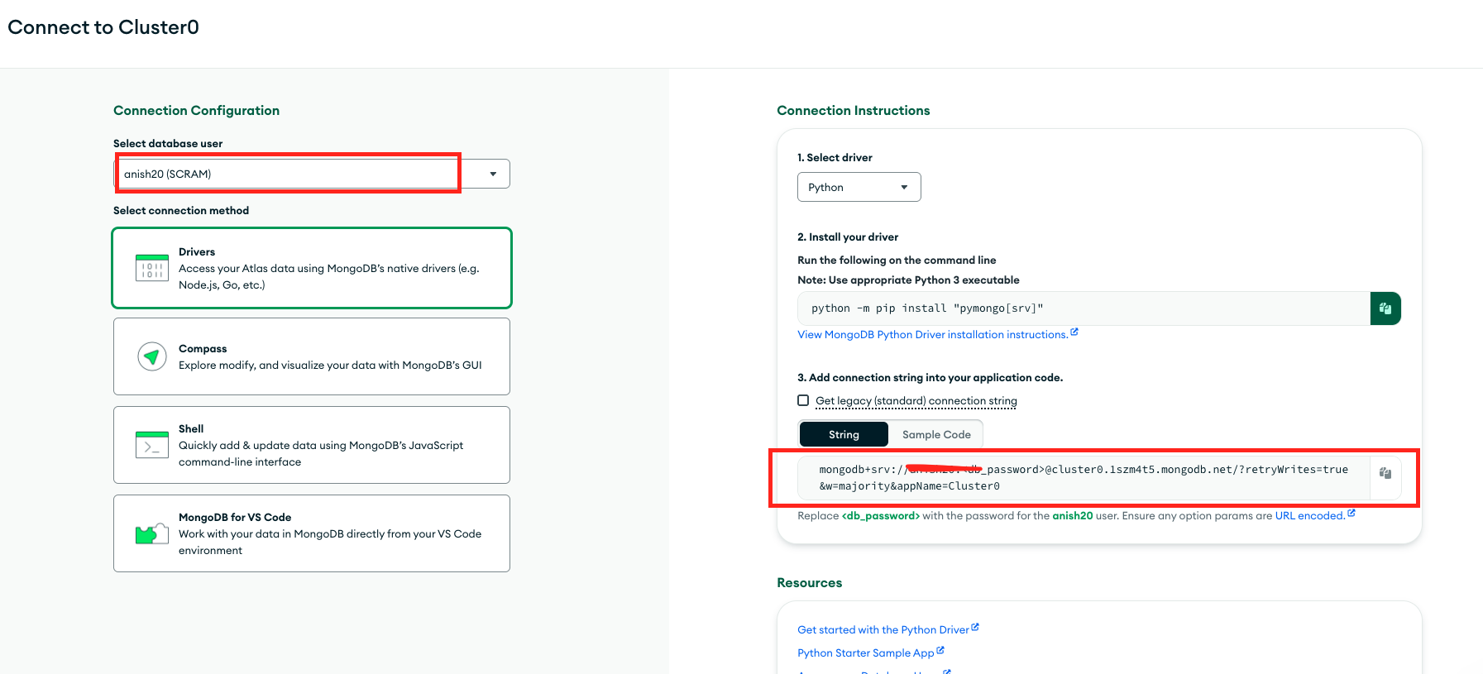Image resolution: width=1483 pixels, height=674 pixels.
Task: Copy the pip install command
Action: pyautogui.click(x=1385, y=308)
